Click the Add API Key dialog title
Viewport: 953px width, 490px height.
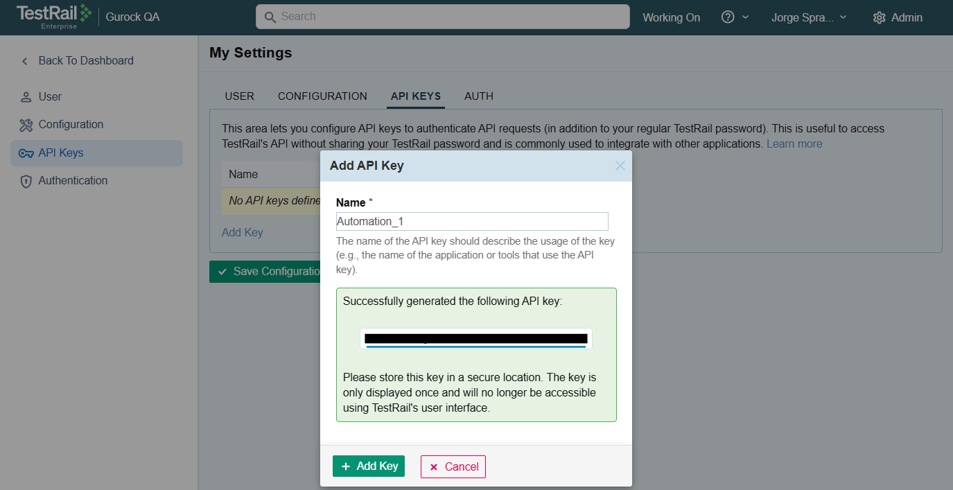pos(367,166)
